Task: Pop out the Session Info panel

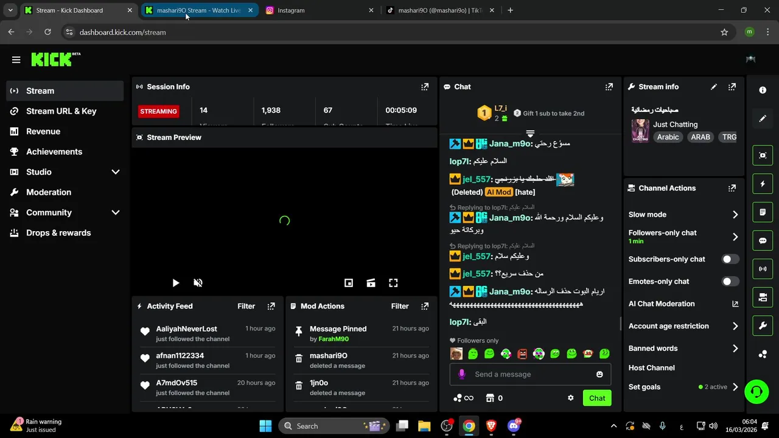Action: (425, 87)
